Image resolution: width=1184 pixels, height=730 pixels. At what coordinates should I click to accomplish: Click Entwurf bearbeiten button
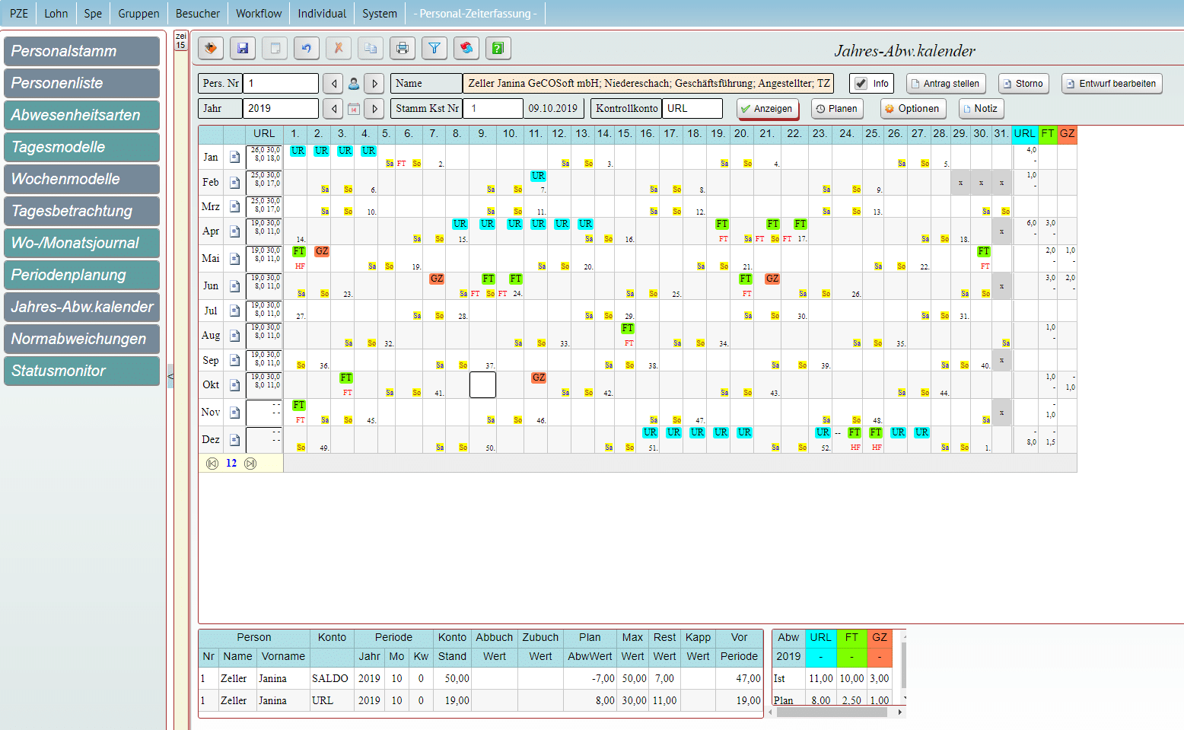tap(1112, 84)
